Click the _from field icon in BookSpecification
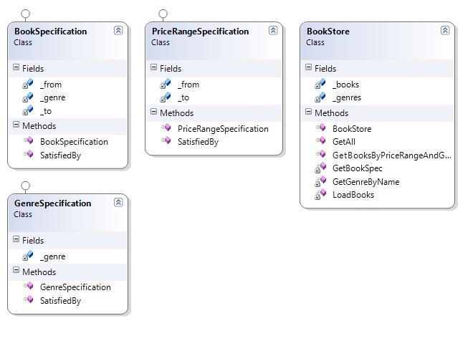Viewport: 473px width, 341px height. pos(28,84)
